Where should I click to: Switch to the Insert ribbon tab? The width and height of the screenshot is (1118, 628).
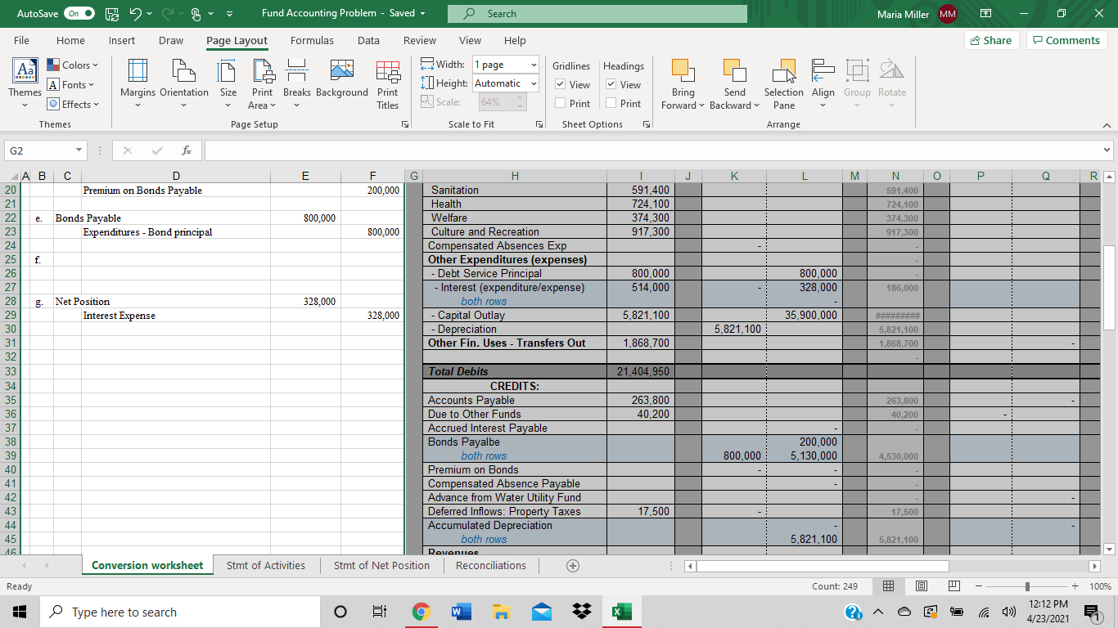[122, 40]
